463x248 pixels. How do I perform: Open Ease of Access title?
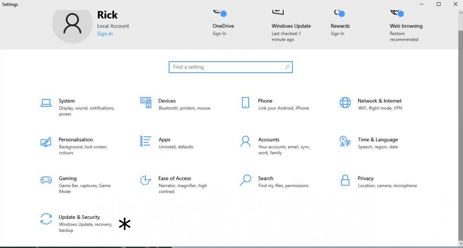pyautogui.click(x=175, y=179)
